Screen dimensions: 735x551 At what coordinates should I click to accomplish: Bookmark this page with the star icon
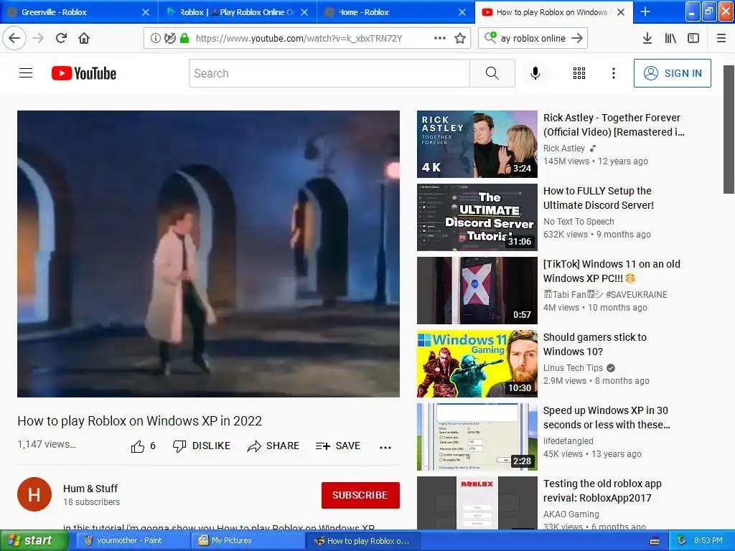pyautogui.click(x=460, y=39)
